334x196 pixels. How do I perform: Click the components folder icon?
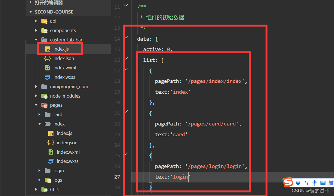pos(44,30)
